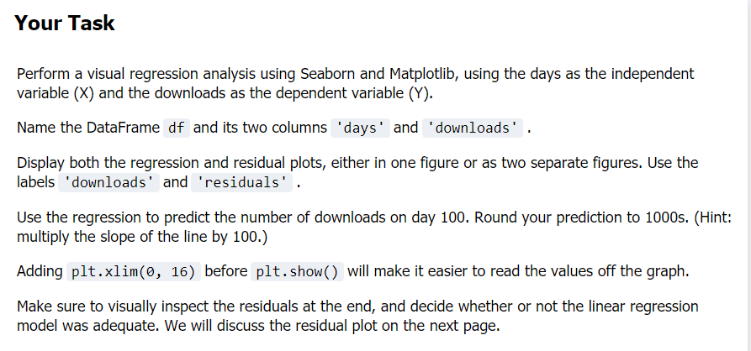This screenshot has width=751, height=351.
Task: Click the 'Your Task' heading
Action: tap(65, 23)
